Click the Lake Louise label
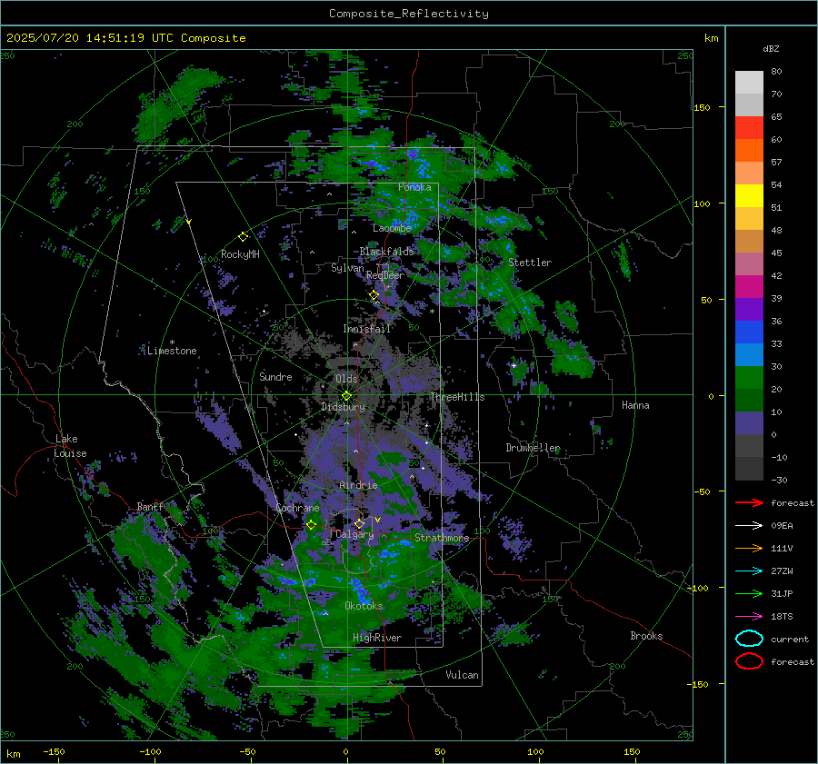Screen dimensions: 818x764 tap(70, 446)
